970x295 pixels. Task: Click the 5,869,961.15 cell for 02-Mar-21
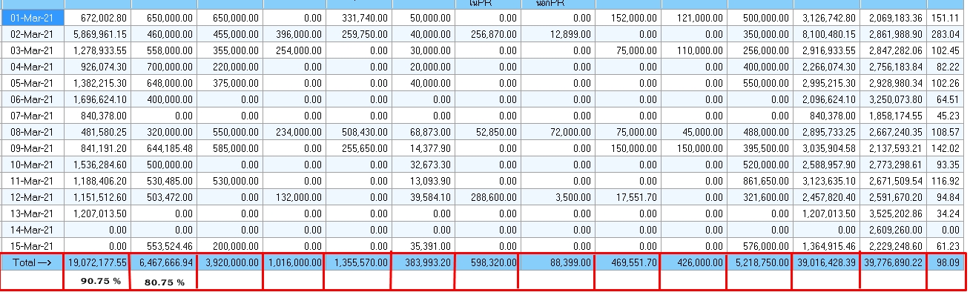(98, 33)
